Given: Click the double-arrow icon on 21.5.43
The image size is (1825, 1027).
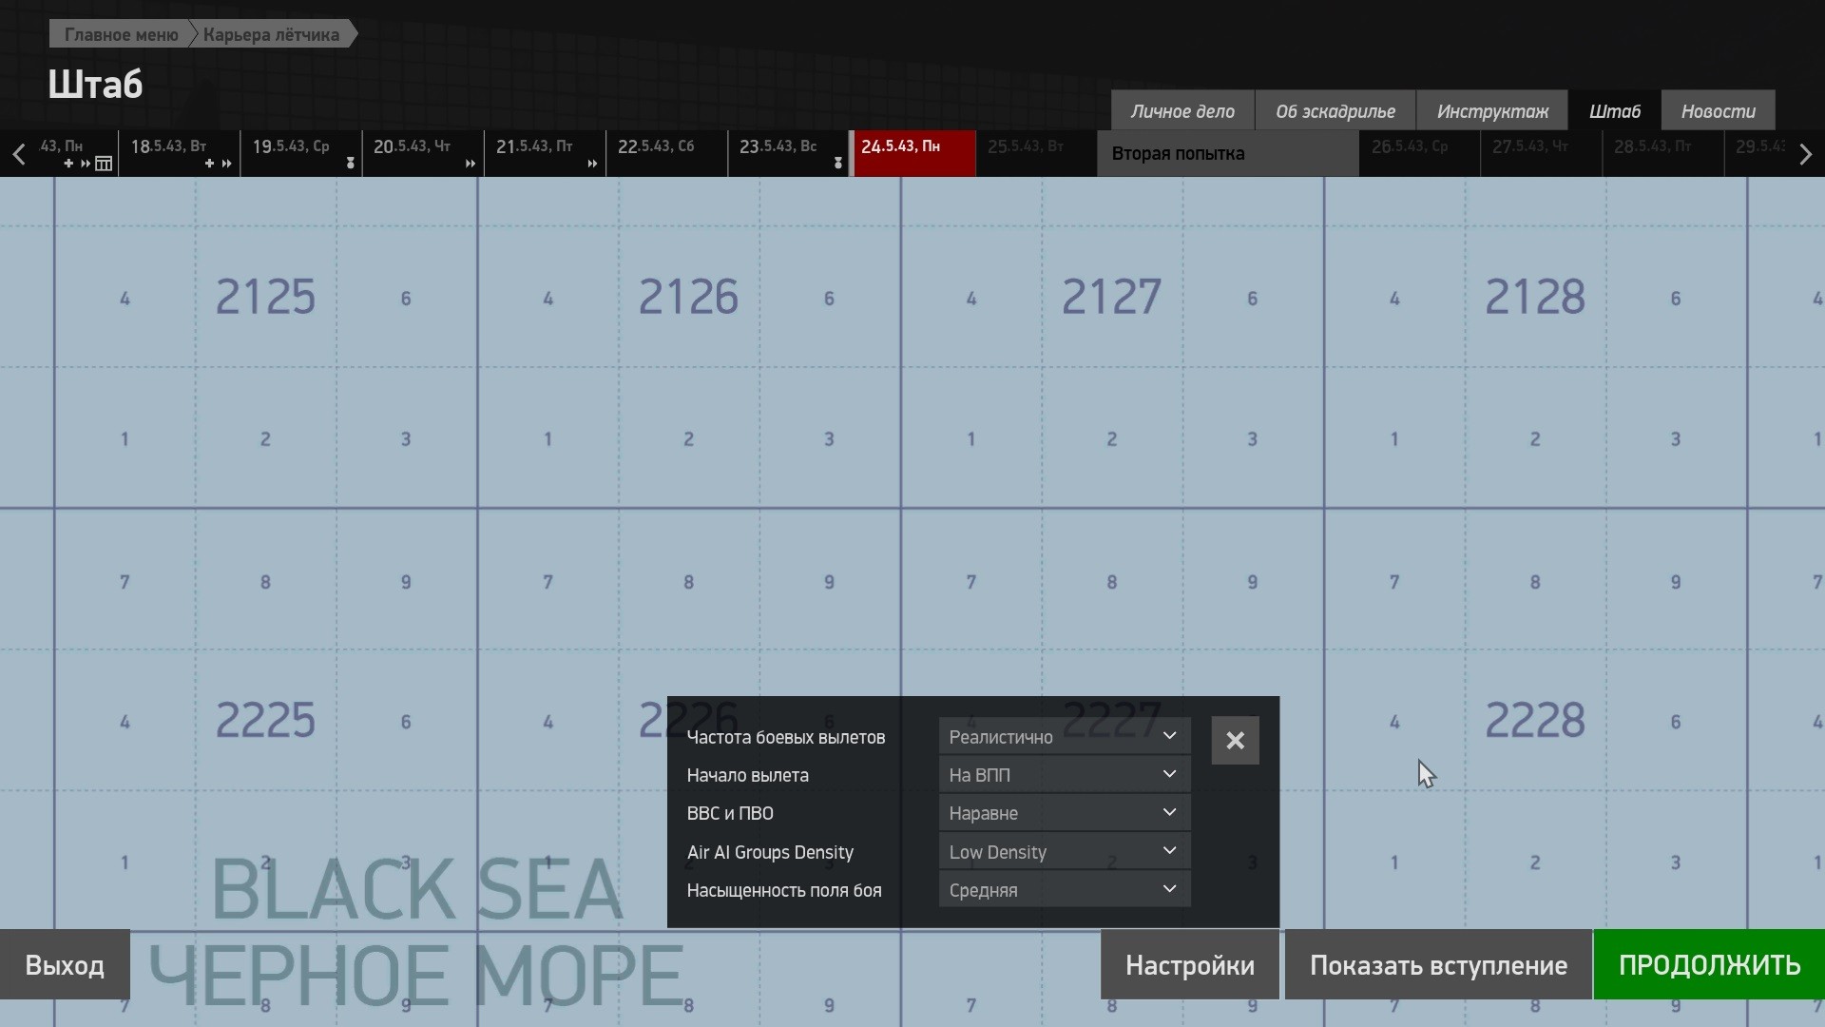Looking at the screenshot, I should click(x=592, y=164).
